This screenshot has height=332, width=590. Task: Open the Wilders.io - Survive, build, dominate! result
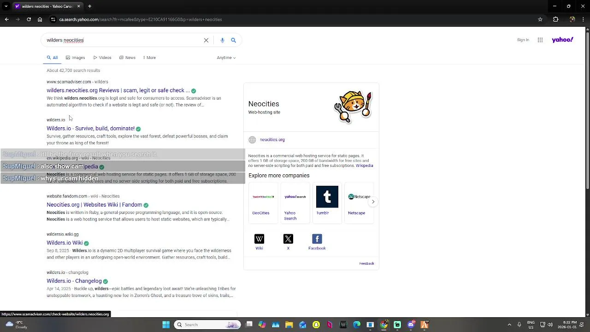pos(90,129)
